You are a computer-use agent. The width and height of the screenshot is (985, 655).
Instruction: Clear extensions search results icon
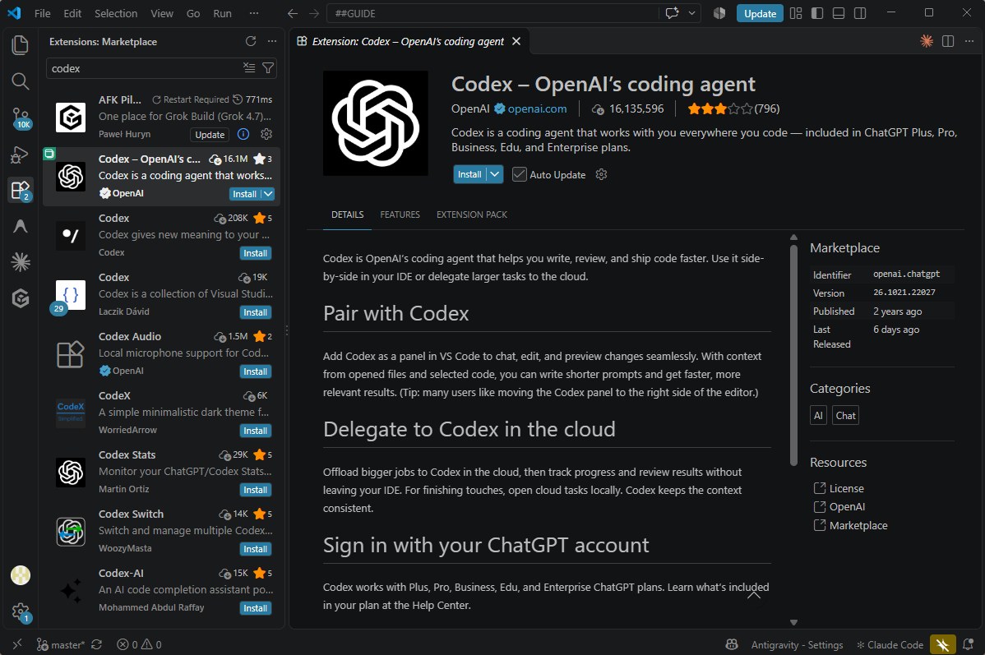(249, 68)
